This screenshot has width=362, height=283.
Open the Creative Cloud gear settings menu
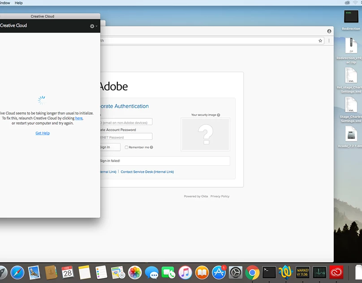(x=93, y=26)
